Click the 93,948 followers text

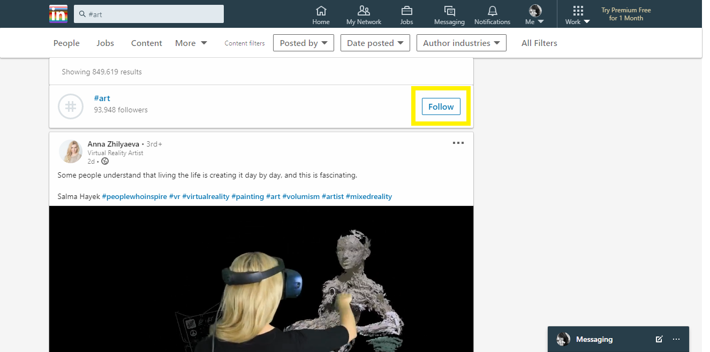tap(120, 110)
